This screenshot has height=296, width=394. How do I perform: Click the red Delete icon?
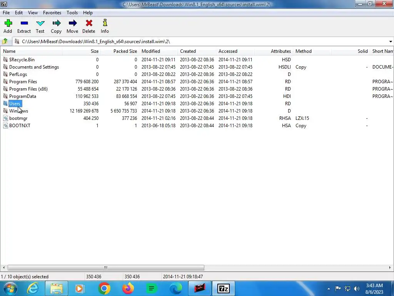(89, 23)
